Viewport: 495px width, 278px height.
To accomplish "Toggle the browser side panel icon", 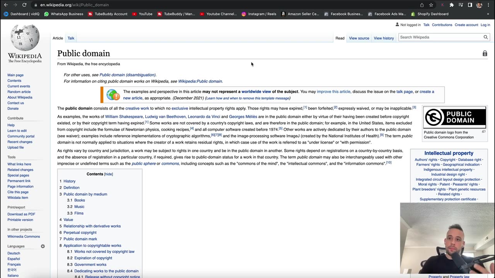I will tap(470, 5).
